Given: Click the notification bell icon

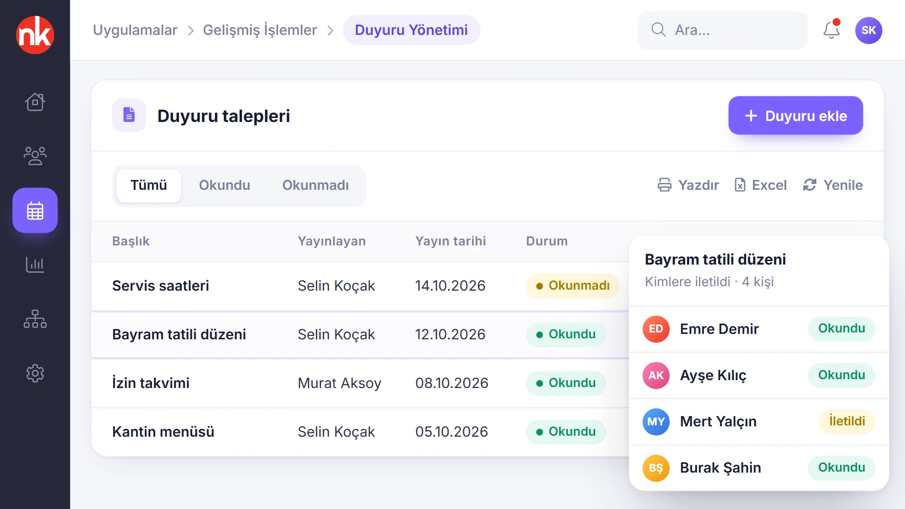Looking at the screenshot, I should 831,30.
